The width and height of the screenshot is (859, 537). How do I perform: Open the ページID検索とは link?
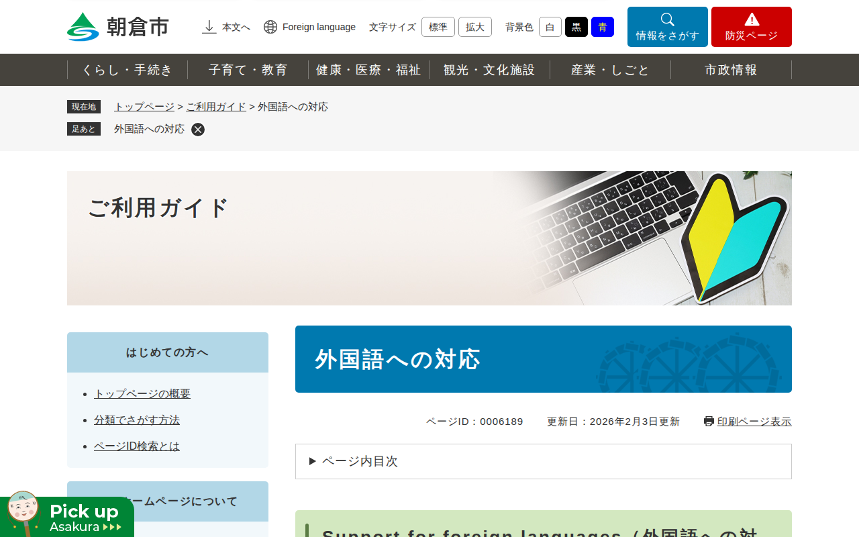coord(137,446)
